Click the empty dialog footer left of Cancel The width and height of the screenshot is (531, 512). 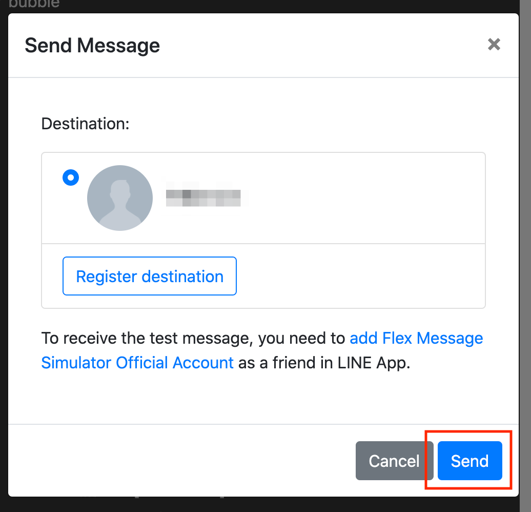pyautogui.click(x=179, y=461)
